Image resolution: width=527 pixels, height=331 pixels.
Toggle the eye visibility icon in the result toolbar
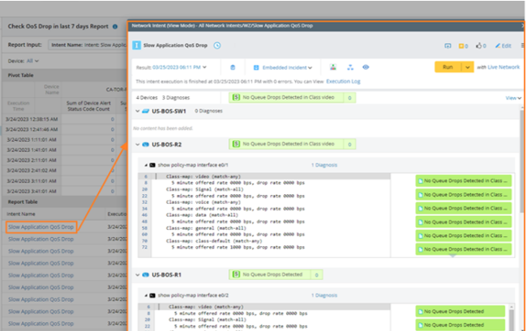pyautogui.click(x=366, y=67)
